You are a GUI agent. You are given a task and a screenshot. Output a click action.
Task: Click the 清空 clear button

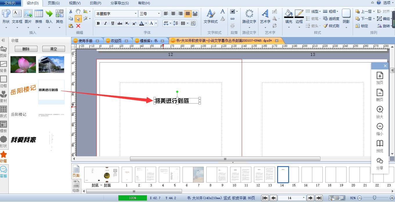coord(54,49)
